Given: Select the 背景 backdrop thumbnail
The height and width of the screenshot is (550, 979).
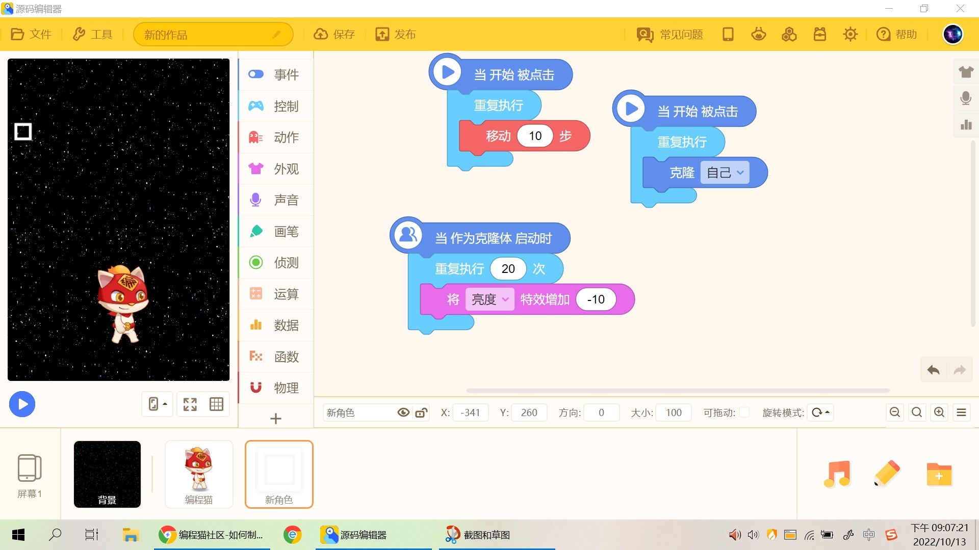Looking at the screenshot, I should coord(107,474).
